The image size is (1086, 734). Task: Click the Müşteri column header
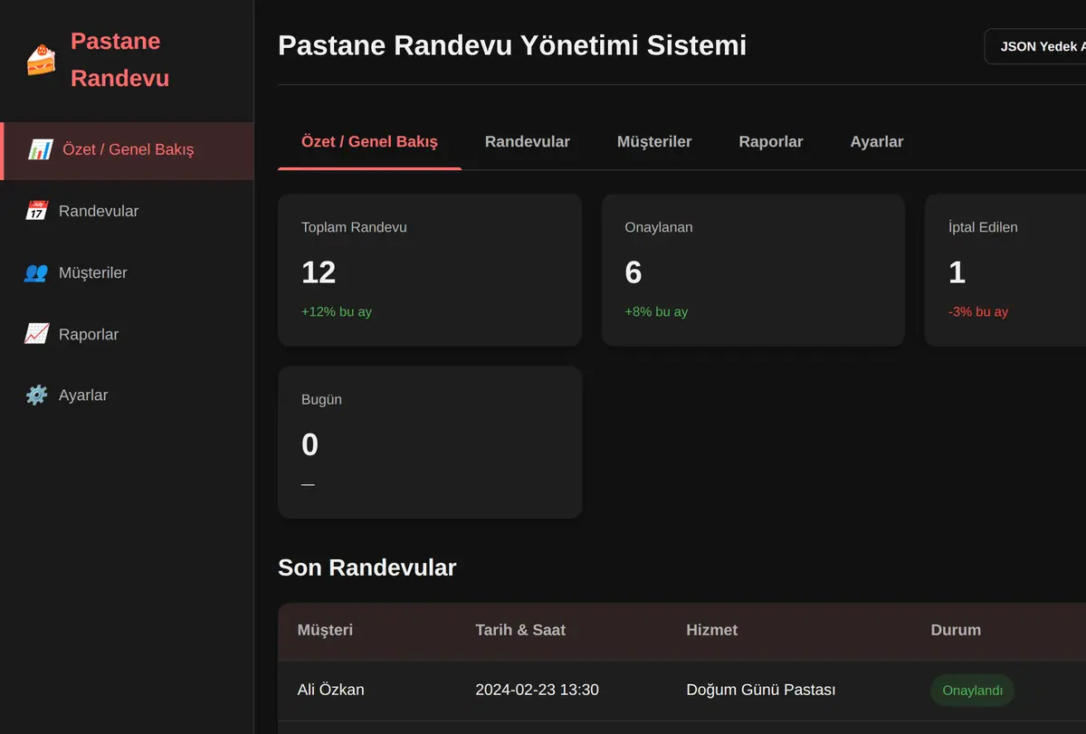click(x=325, y=630)
